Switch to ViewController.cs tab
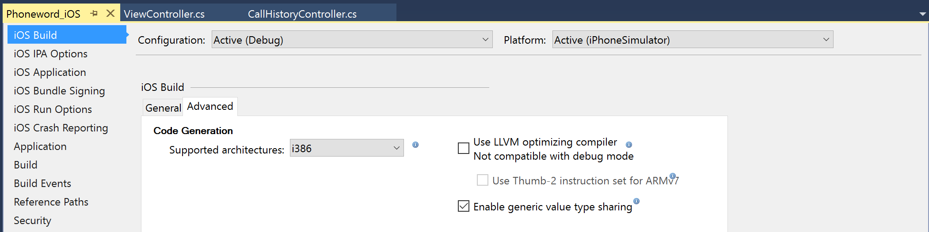929x232 pixels. (164, 14)
